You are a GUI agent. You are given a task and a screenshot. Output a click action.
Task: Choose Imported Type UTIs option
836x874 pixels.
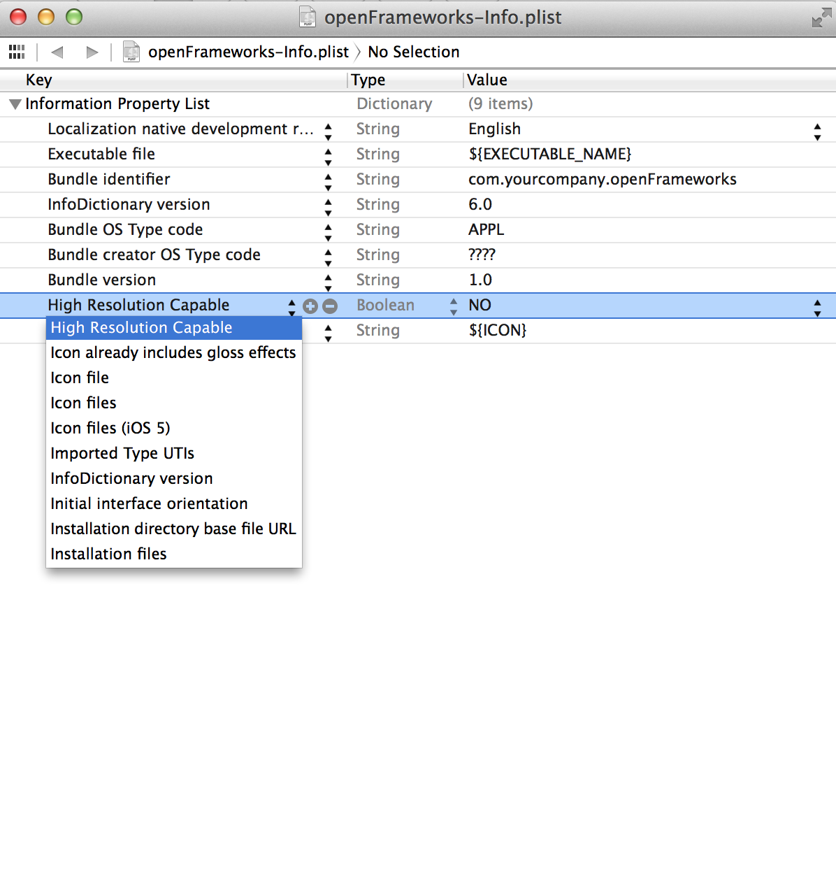click(174, 453)
